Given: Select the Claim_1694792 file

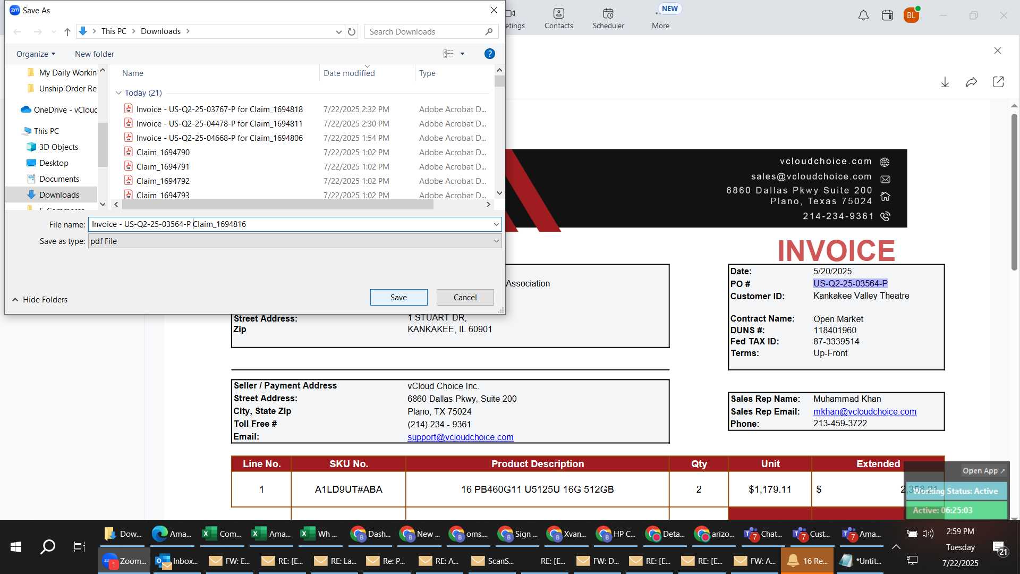Looking at the screenshot, I should coord(163,181).
